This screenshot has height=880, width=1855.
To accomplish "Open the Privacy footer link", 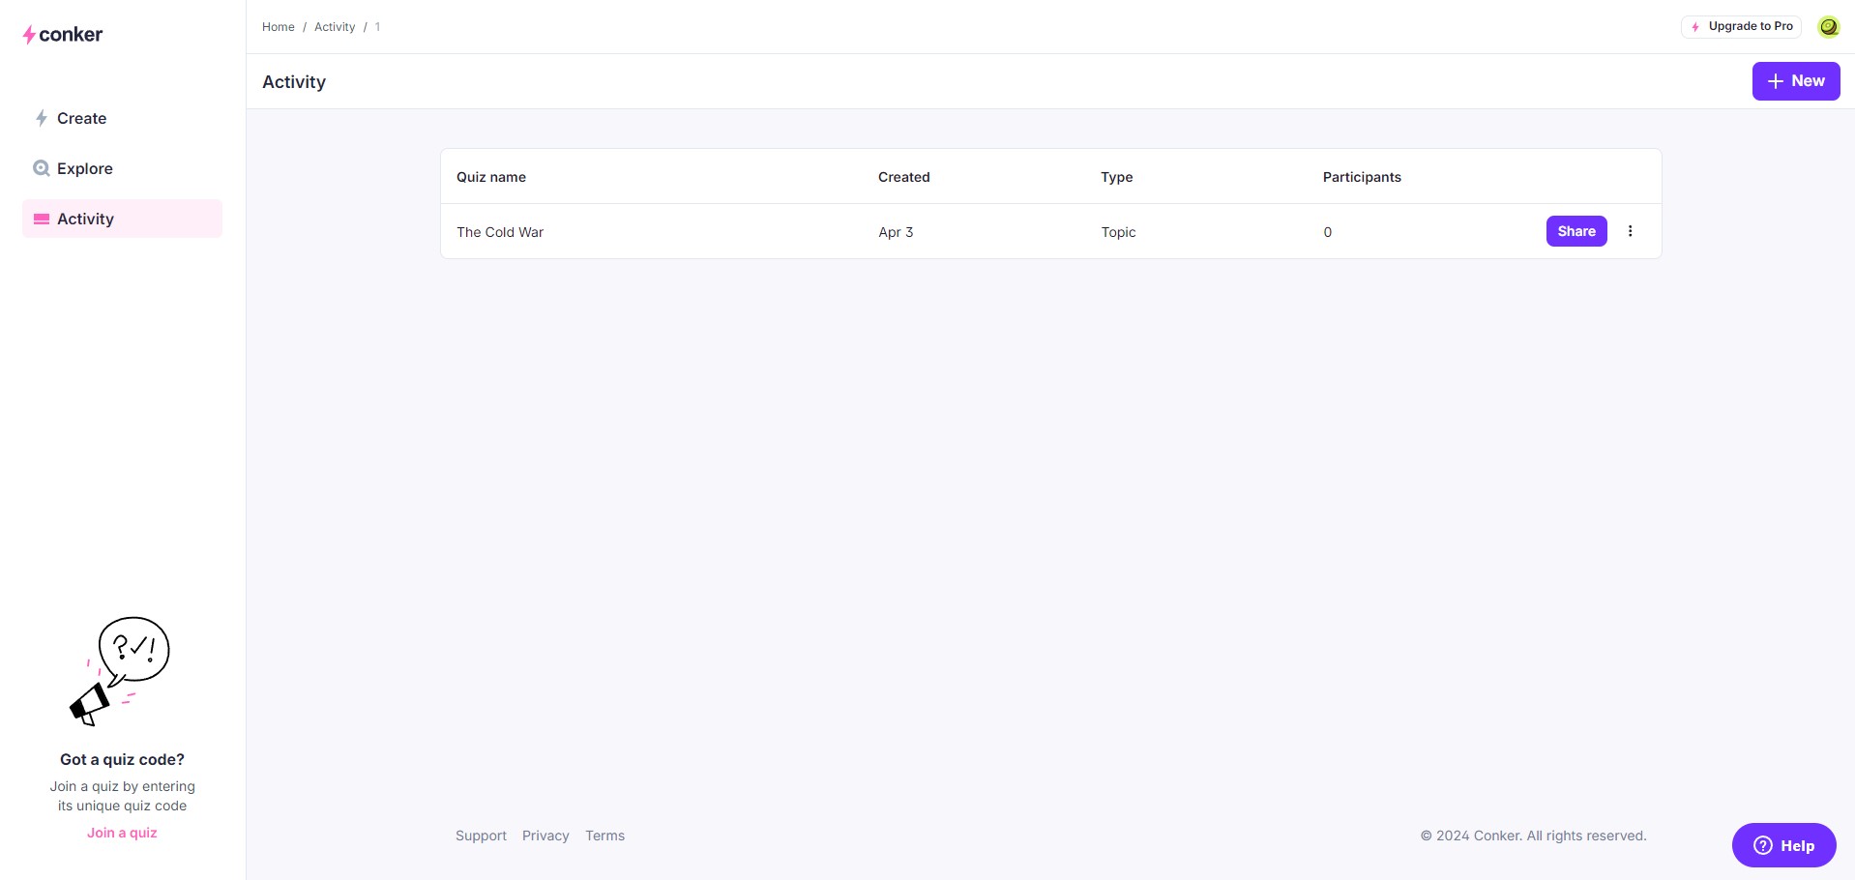I will [x=545, y=836].
